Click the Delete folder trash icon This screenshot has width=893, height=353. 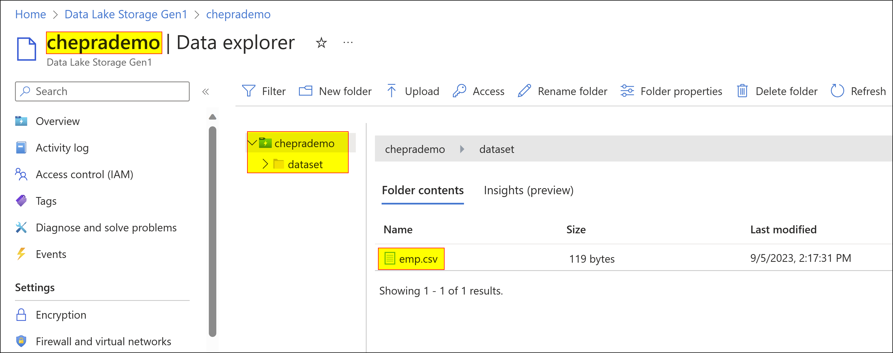(x=742, y=91)
